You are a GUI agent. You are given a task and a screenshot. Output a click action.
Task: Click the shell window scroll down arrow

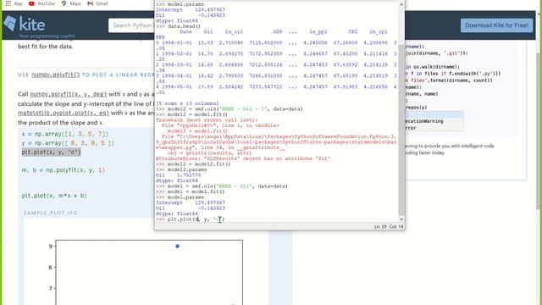[401, 219]
